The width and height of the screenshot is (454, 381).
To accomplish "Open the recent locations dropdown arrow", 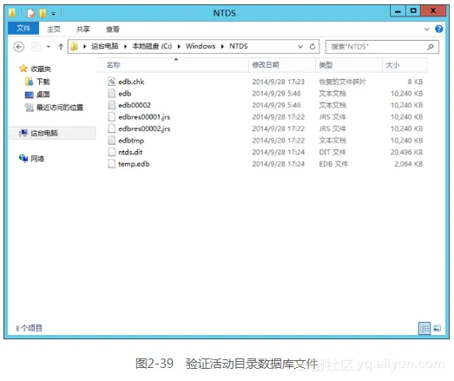I will point(49,47).
